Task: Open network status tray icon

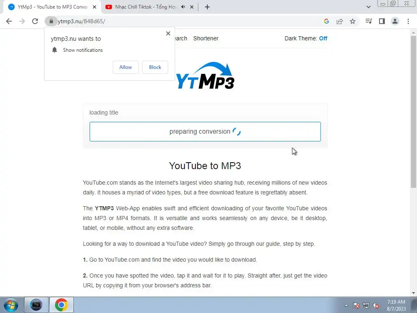Action: click(366, 305)
